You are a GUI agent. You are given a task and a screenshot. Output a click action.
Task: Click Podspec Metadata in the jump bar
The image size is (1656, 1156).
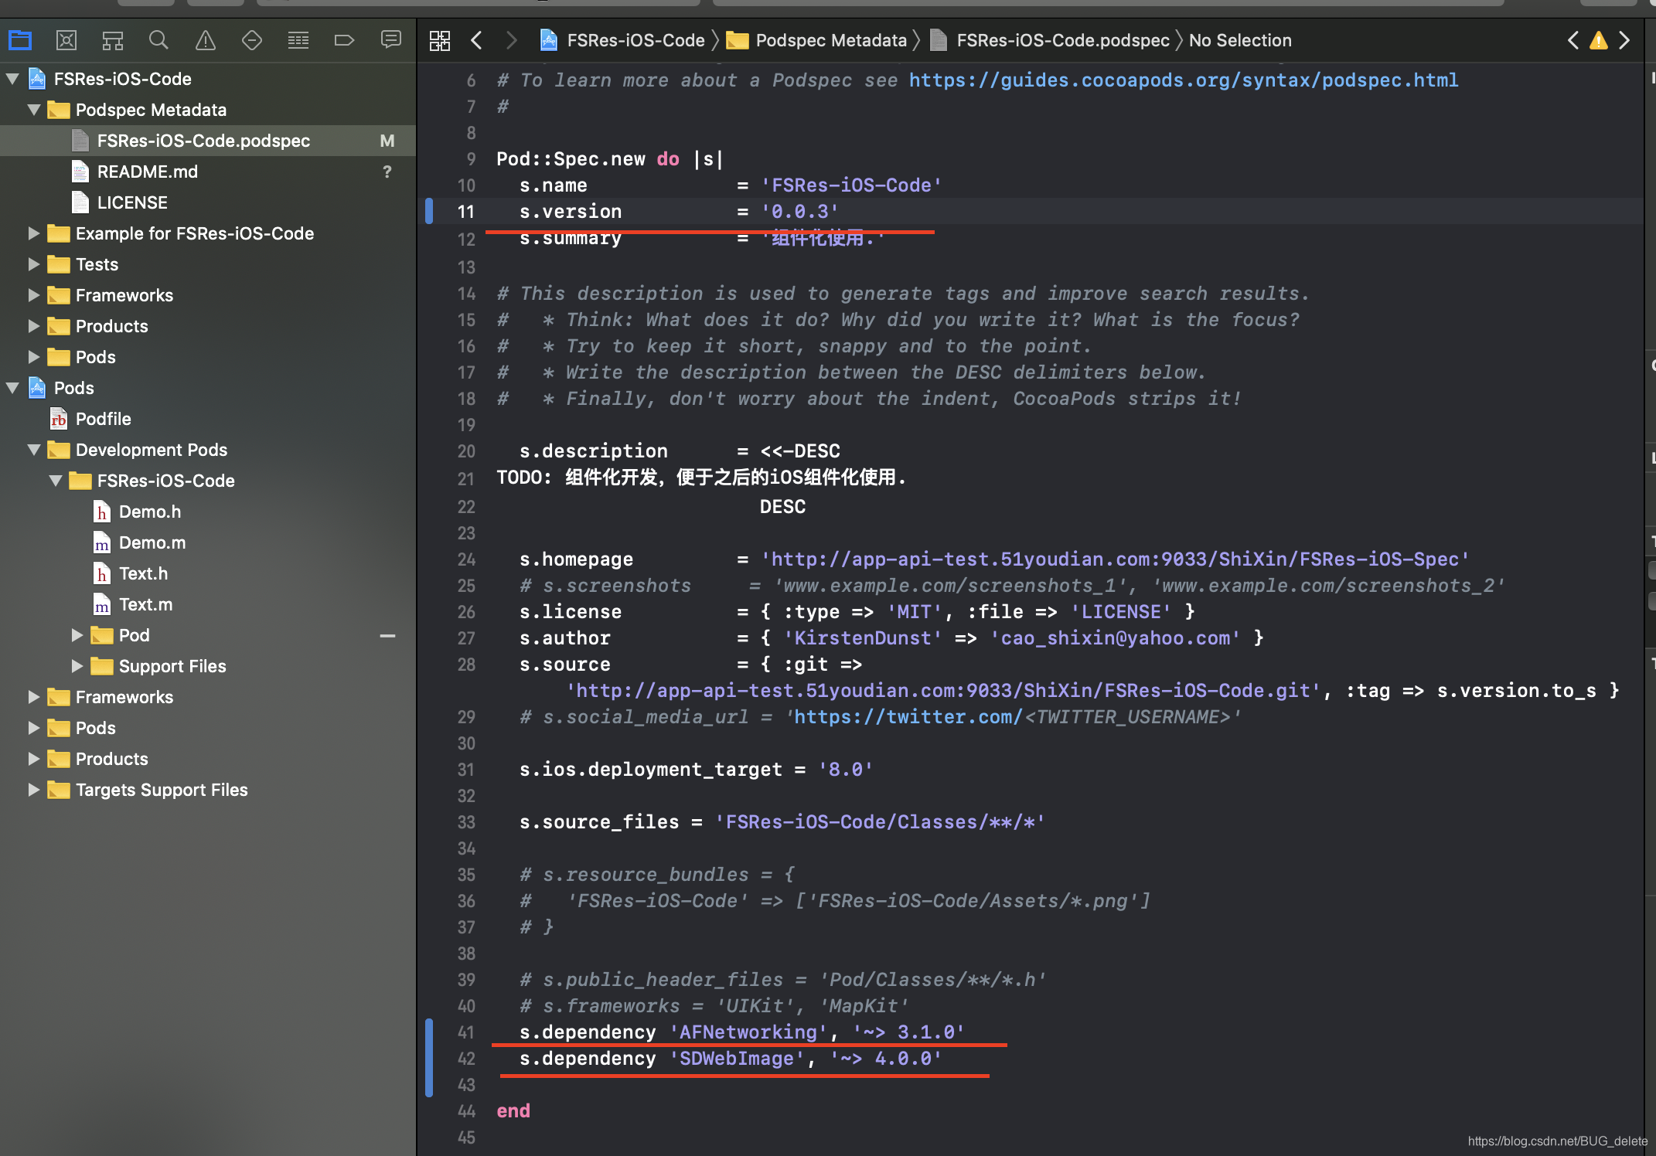[830, 40]
